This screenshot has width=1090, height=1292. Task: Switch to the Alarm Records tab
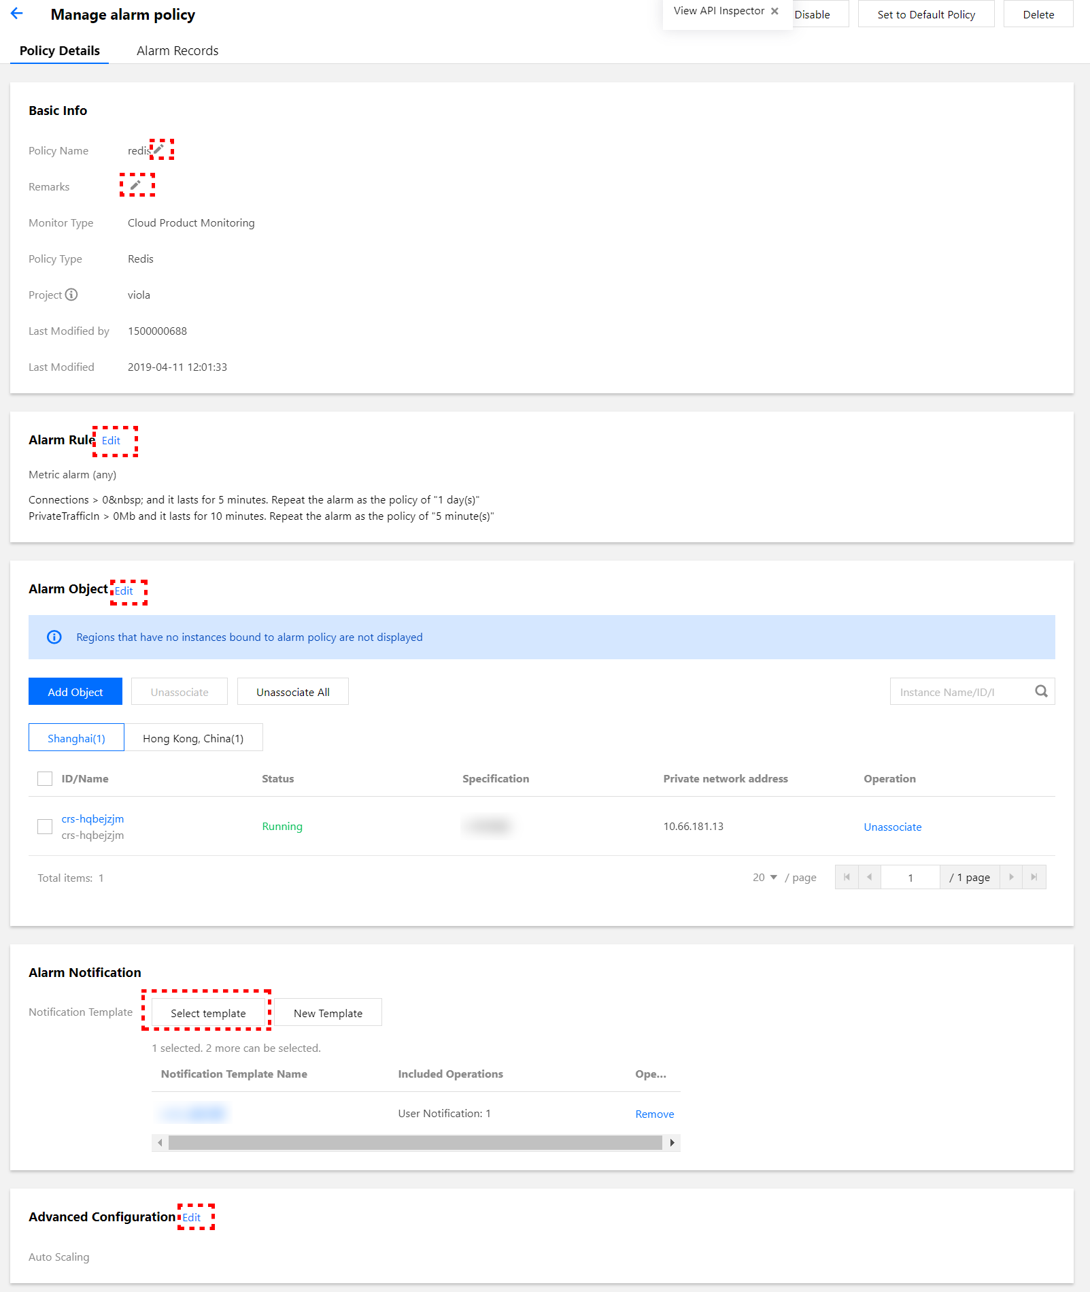[177, 51]
